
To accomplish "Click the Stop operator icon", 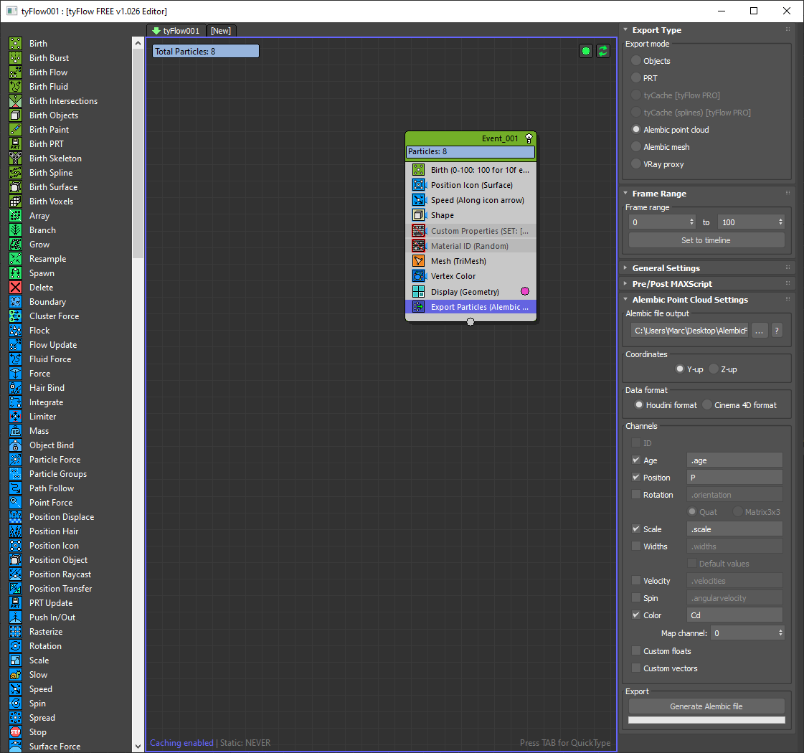I will click(x=15, y=732).
